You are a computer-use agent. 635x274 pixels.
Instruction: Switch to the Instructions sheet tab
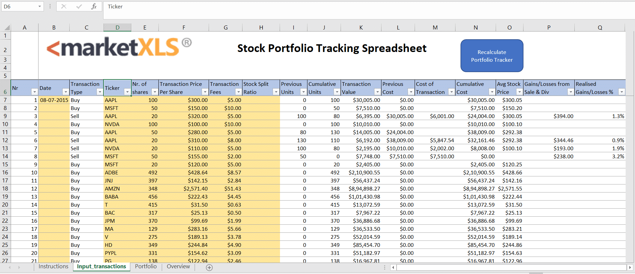pyautogui.click(x=53, y=267)
